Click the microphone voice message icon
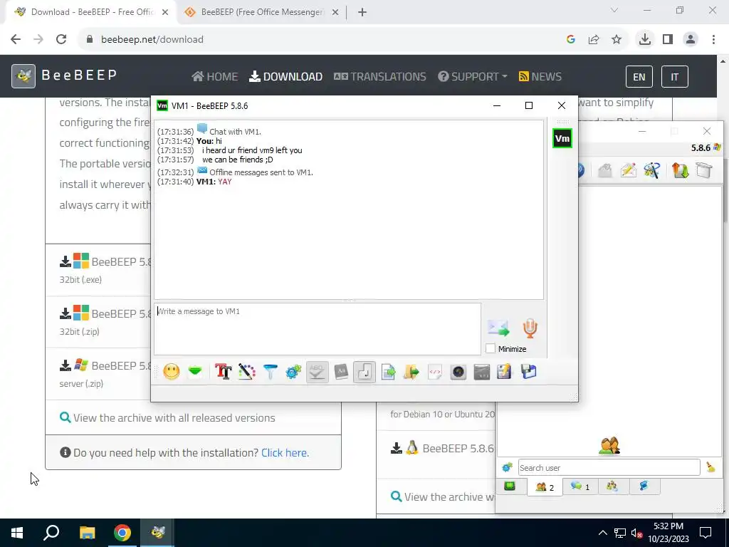The height and width of the screenshot is (547, 729). pyautogui.click(x=530, y=328)
